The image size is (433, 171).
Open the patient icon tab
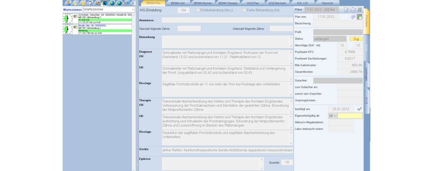(x=69, y=3)
